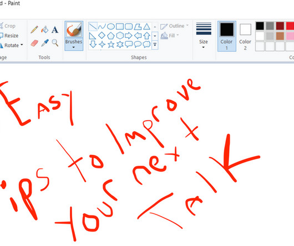Click the first empty custom color slot
Viewport: 294px width, 246px height.
coord(260,46)
